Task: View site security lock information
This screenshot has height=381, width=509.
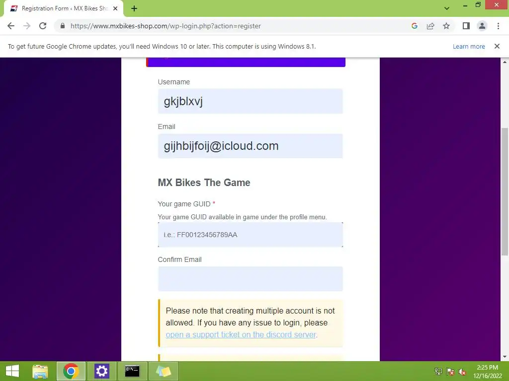Action: click(x=63, y=26)
